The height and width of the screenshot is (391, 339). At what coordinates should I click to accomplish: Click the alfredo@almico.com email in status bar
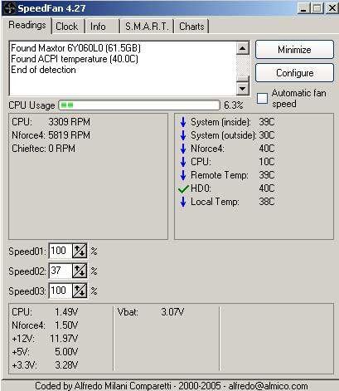[268, 386]
